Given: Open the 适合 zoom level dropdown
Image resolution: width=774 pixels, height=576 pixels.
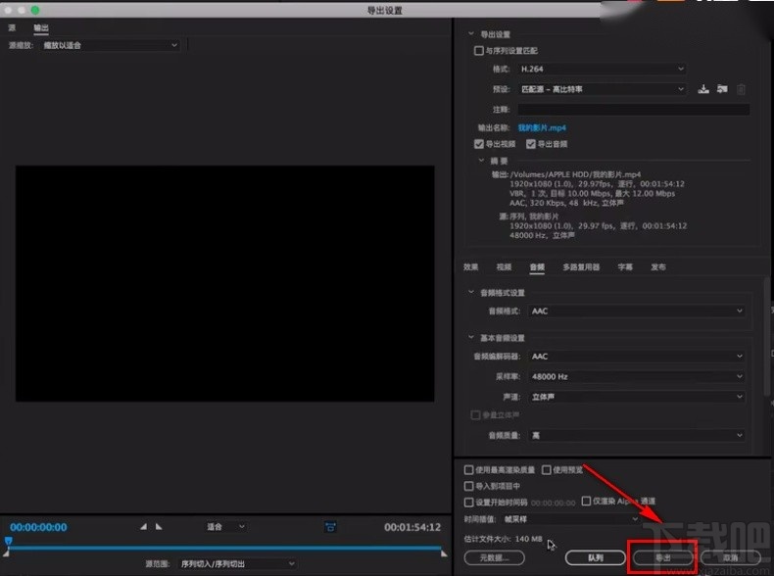Looking at the screenshot, I should coord(225,527).
